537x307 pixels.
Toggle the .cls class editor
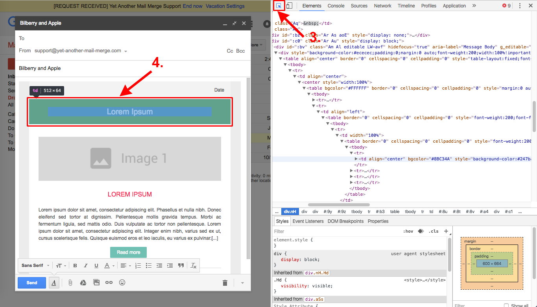(434, 231)
